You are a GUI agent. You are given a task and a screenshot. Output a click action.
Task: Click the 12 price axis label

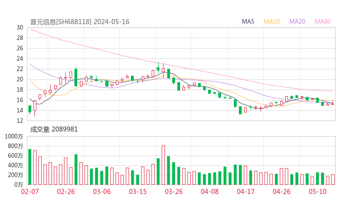click(20, 121)
